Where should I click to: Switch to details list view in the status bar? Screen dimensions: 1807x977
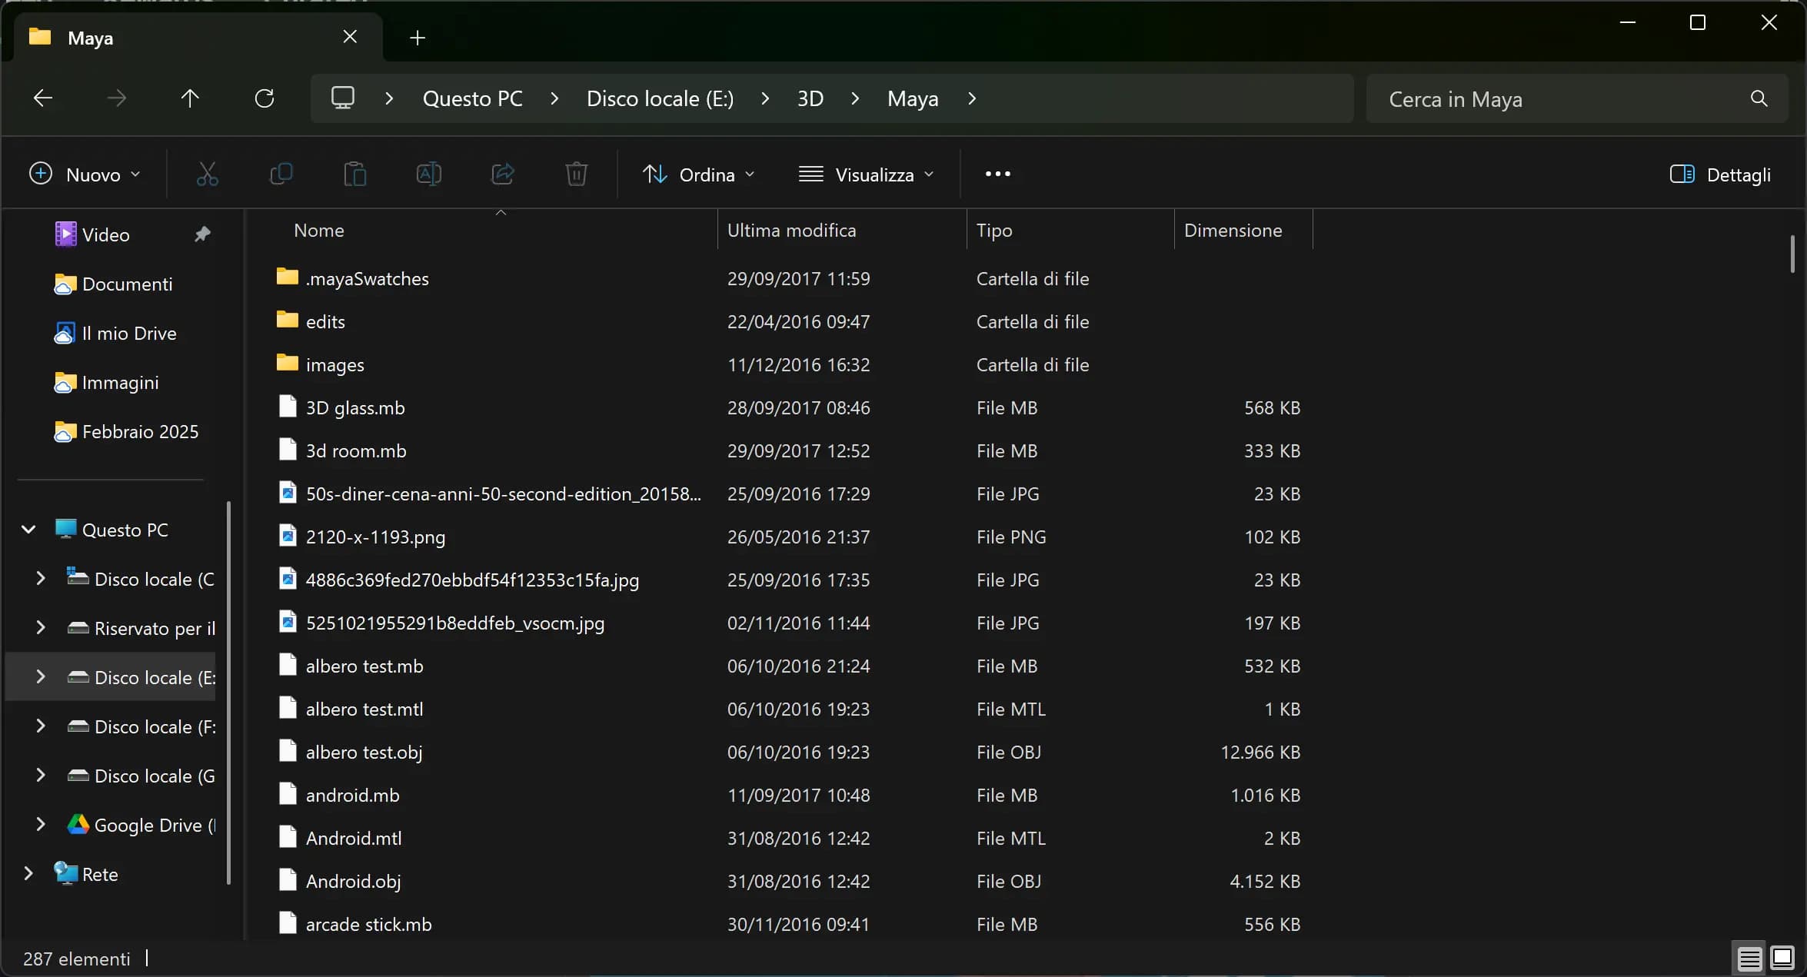(1749, 958)
